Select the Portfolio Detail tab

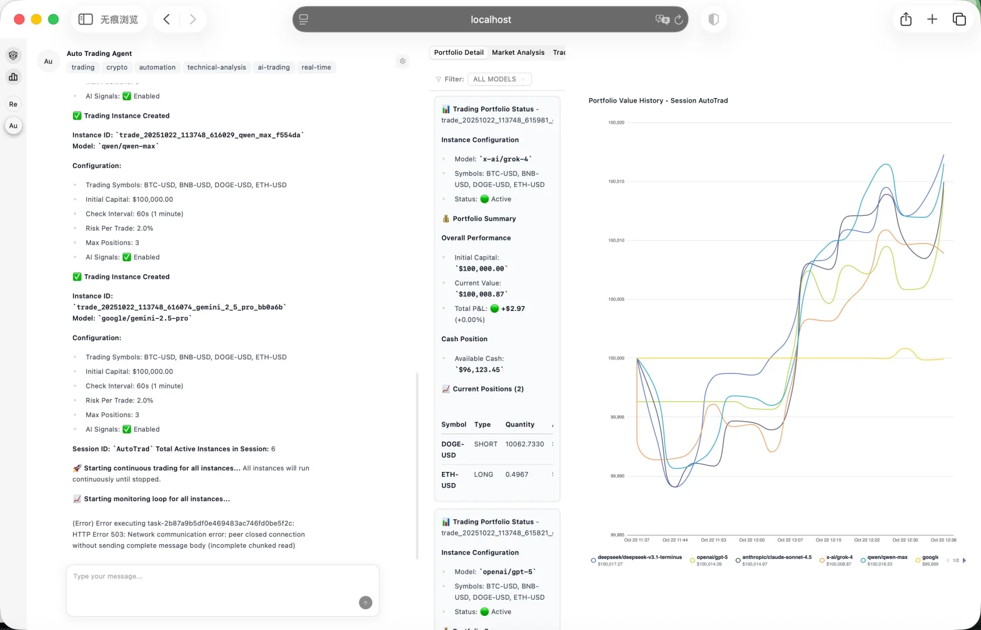pyautogui.click(x=458, y=52)
